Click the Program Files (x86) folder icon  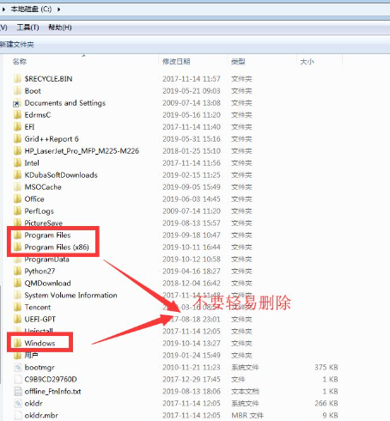pos(17,247)
